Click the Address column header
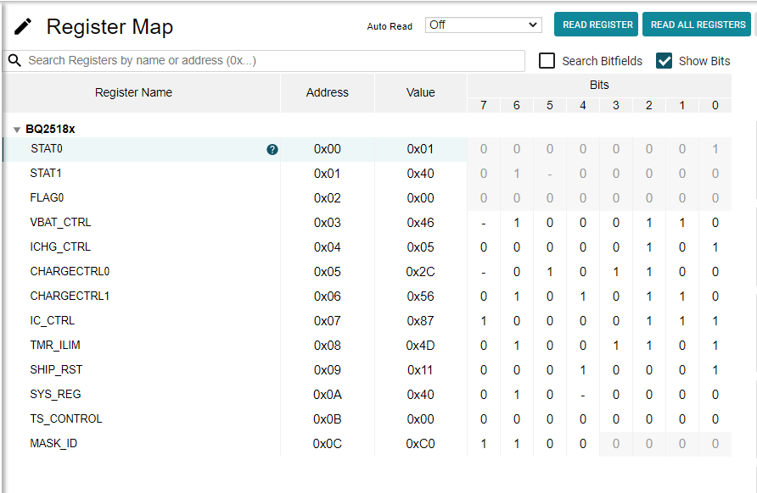The image size is (757, 493). (x=327, y=93)
